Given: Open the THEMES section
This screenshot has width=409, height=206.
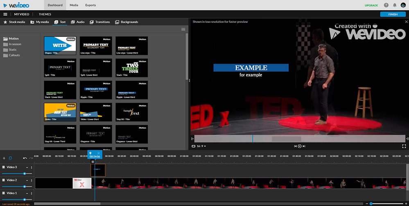Looking at the screenshot, I should pyautogui.click(x=45, y=14).
